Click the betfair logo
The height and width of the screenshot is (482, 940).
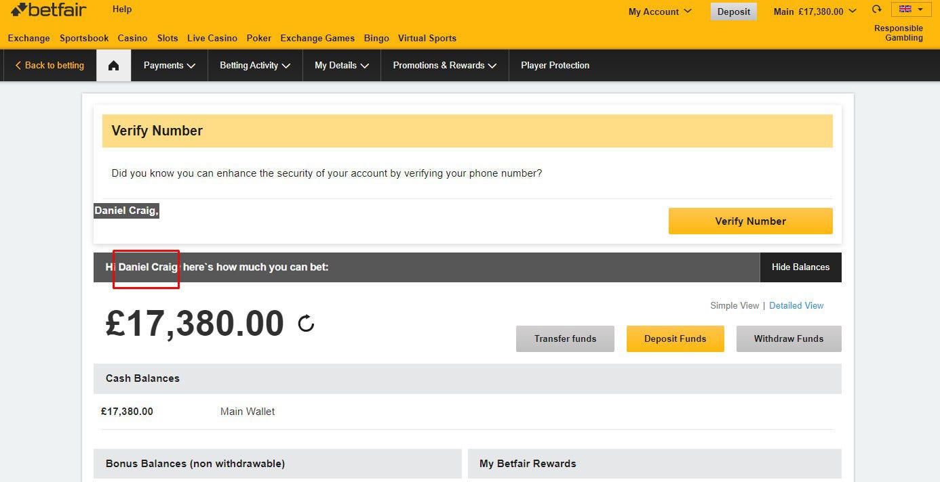click(47, 9)
